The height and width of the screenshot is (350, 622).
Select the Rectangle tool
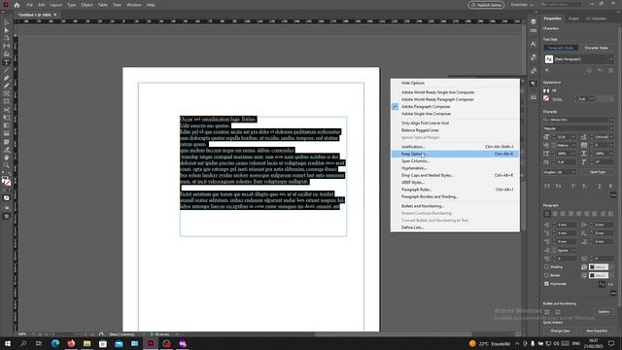(7, 102)
